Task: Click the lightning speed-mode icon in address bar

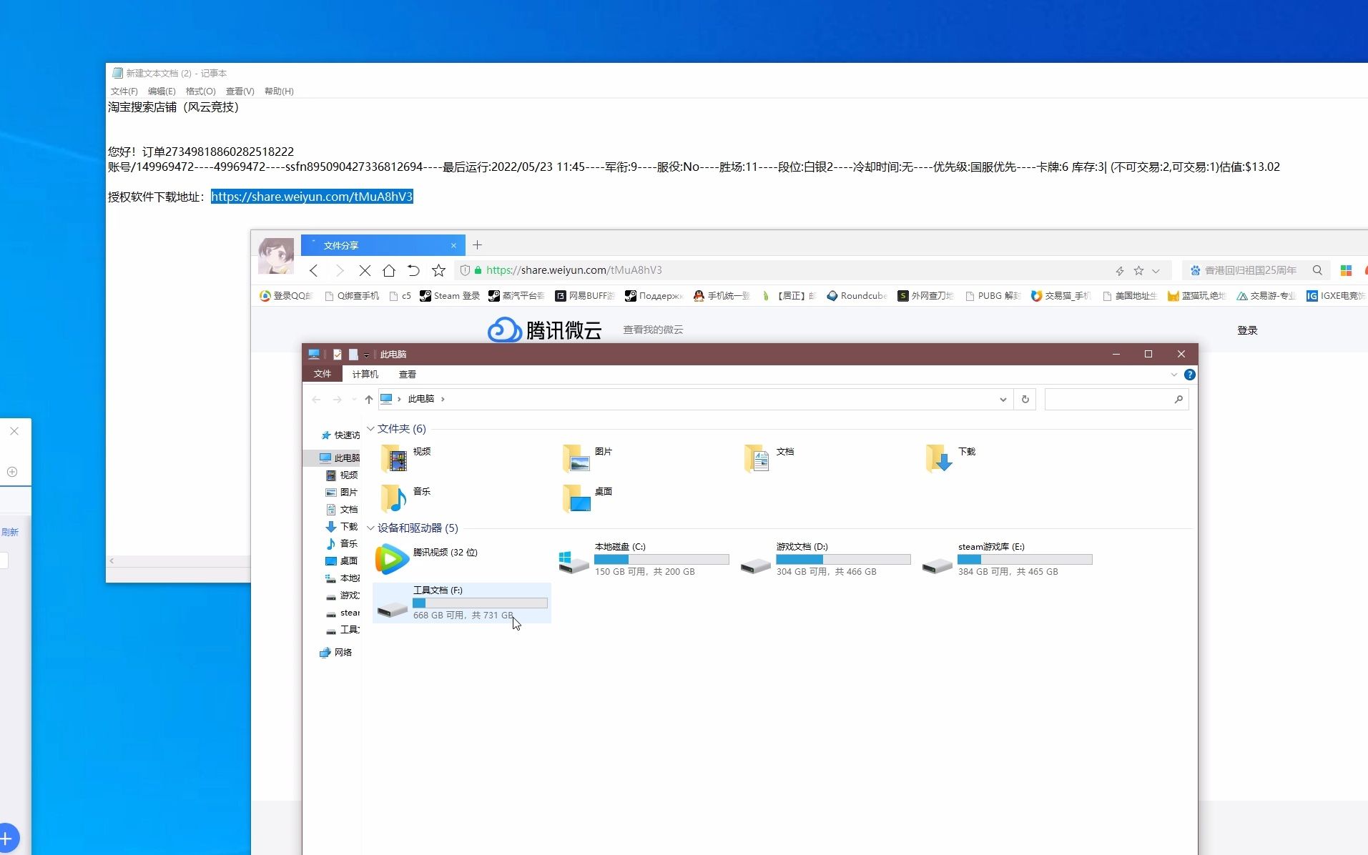Action: pos(1120,270)
